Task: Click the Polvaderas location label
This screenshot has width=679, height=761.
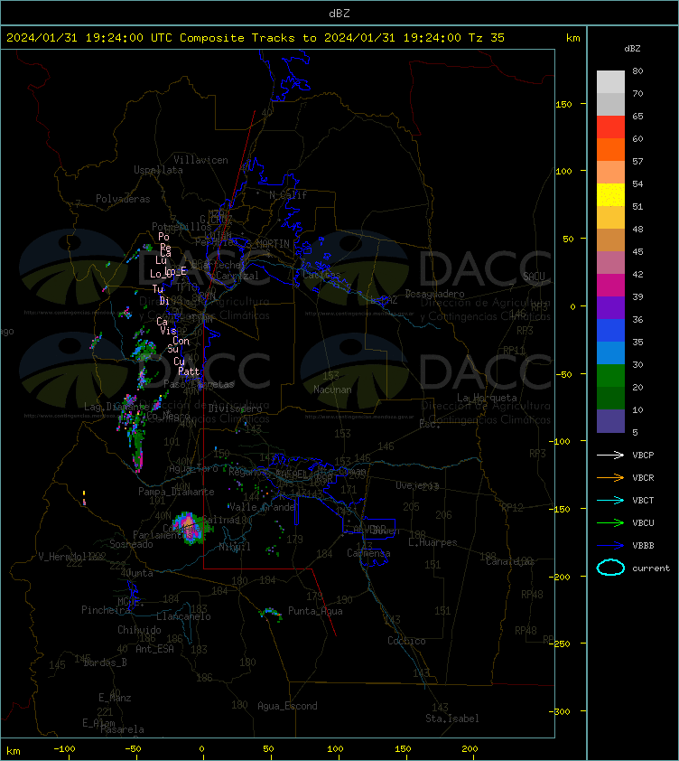Action: pos(123,199)
